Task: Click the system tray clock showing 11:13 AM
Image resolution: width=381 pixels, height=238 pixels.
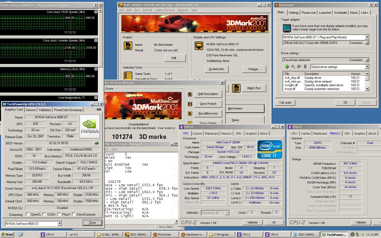Action: [x=372, y=234]
